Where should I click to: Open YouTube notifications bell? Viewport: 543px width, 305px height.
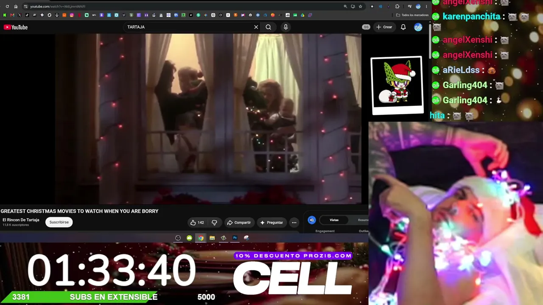pyautogui.click(x=403, y=27)
